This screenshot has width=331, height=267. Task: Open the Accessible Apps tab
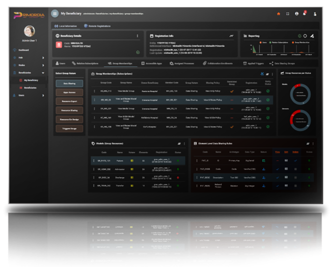pyautogui.click(x=155, y=64)
